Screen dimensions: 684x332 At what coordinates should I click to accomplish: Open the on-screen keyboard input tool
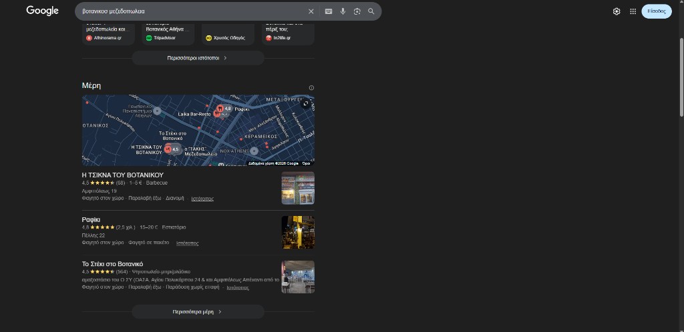pos(329,11)
